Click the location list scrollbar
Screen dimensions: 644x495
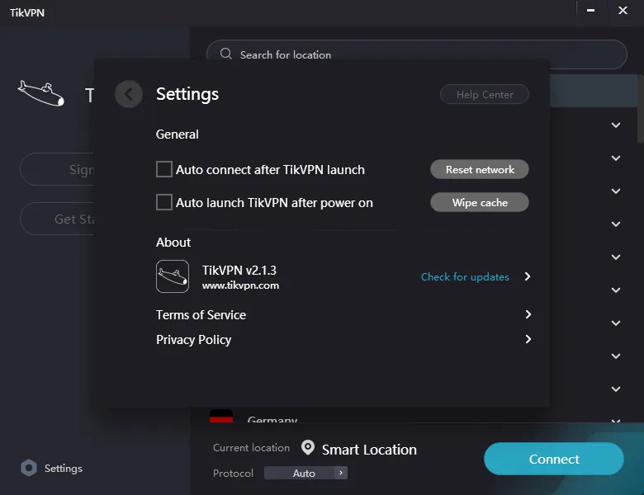[x=641, y=108]
